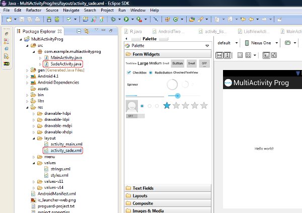Select the Button widget in Form Widgets

point(177,63)
